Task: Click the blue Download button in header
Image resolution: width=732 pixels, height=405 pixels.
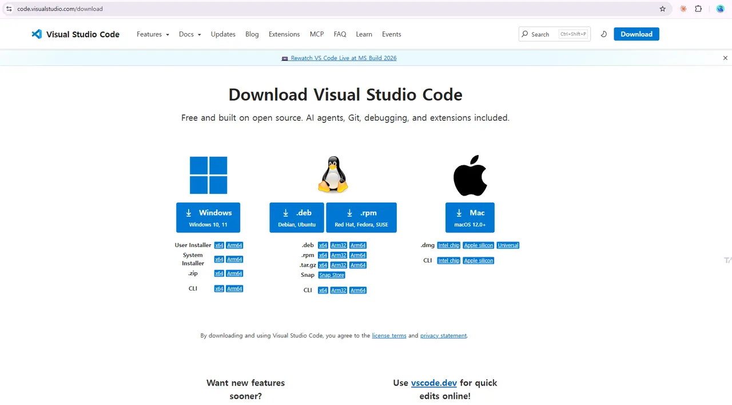Action: pyautogui.click(x=636, y=34)
